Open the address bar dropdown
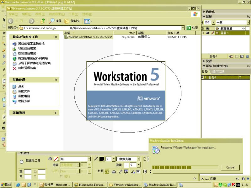 183,28
